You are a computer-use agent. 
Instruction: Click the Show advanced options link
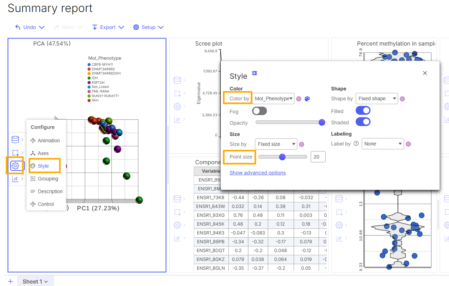[x=258, y=173]
